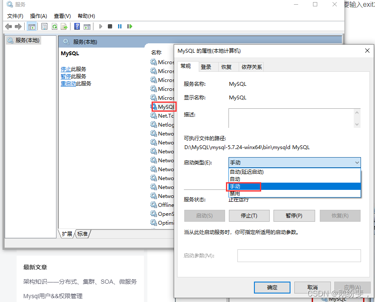
Task: Start service using toolbar play icon
Action: click(x=101, y=26)
